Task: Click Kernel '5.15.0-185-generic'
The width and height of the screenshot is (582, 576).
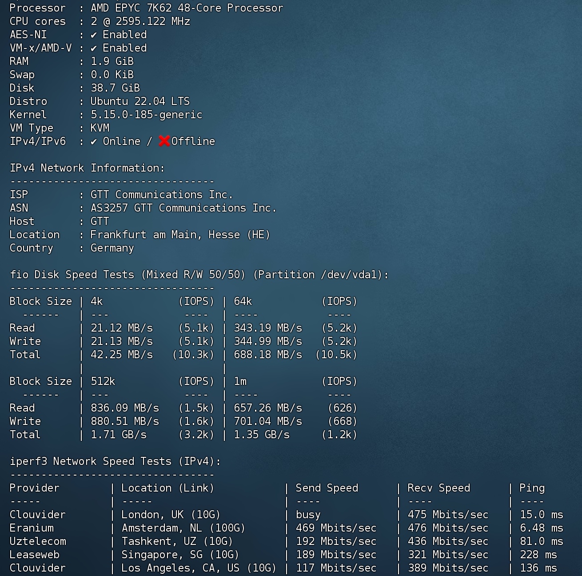Action: click(147, 115)
